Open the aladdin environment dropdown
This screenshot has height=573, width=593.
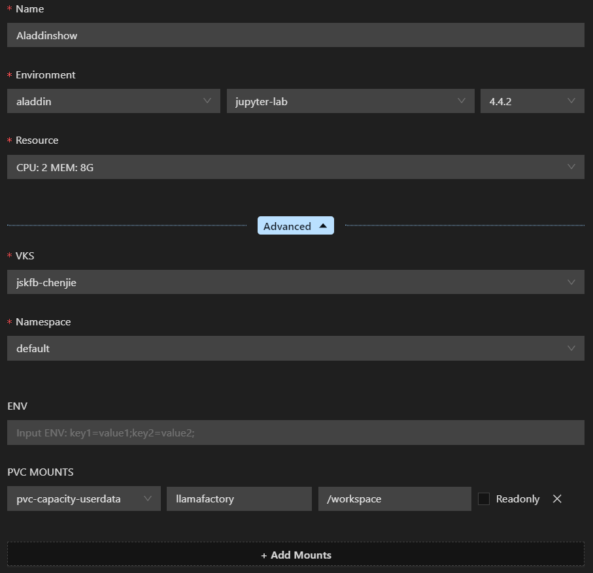pos(113,101)
